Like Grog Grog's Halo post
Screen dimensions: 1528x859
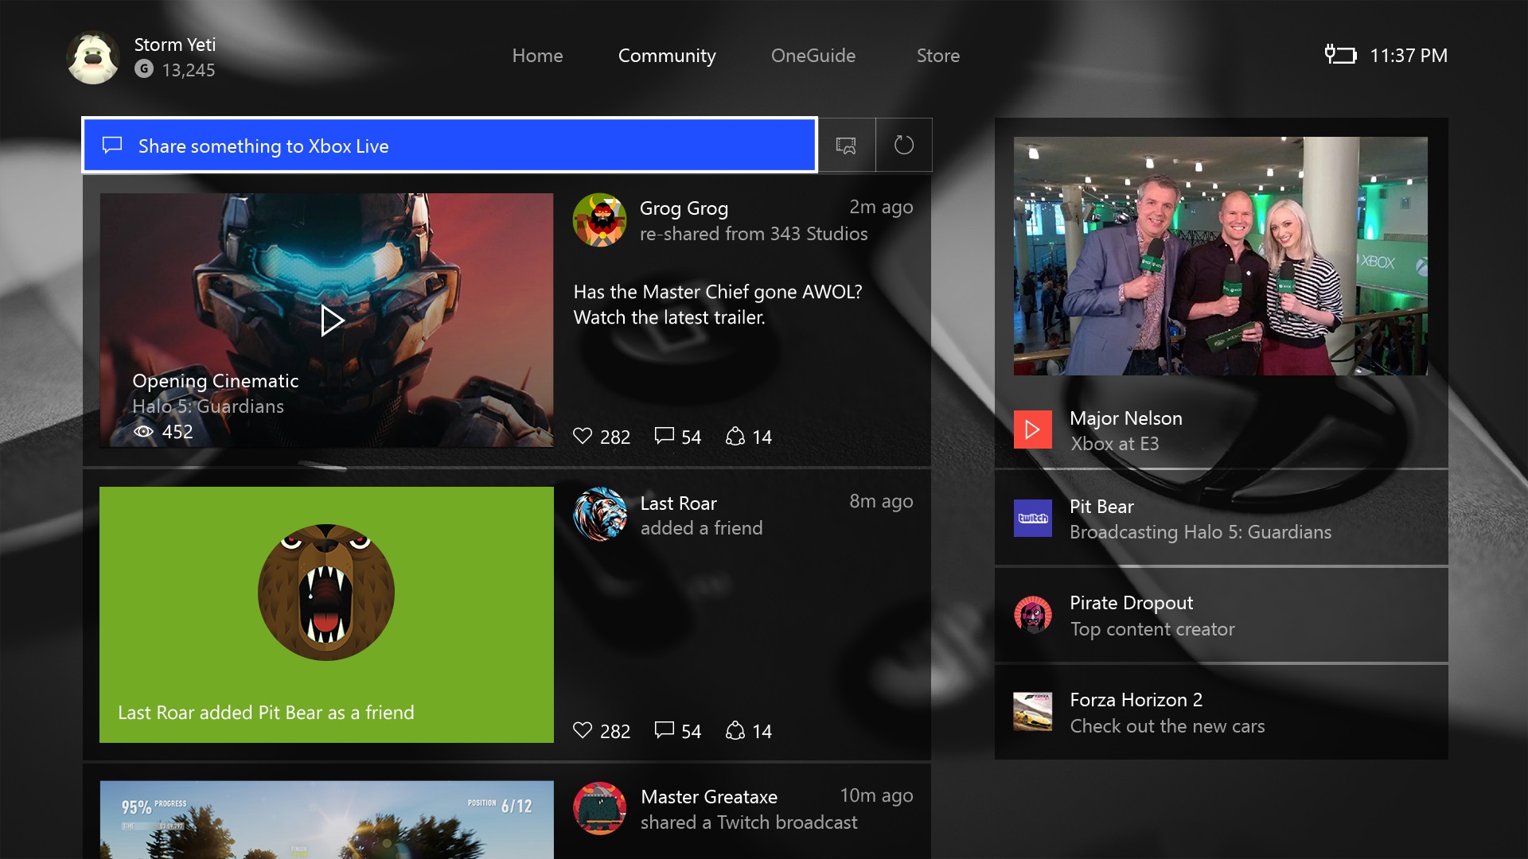point(583,437)
